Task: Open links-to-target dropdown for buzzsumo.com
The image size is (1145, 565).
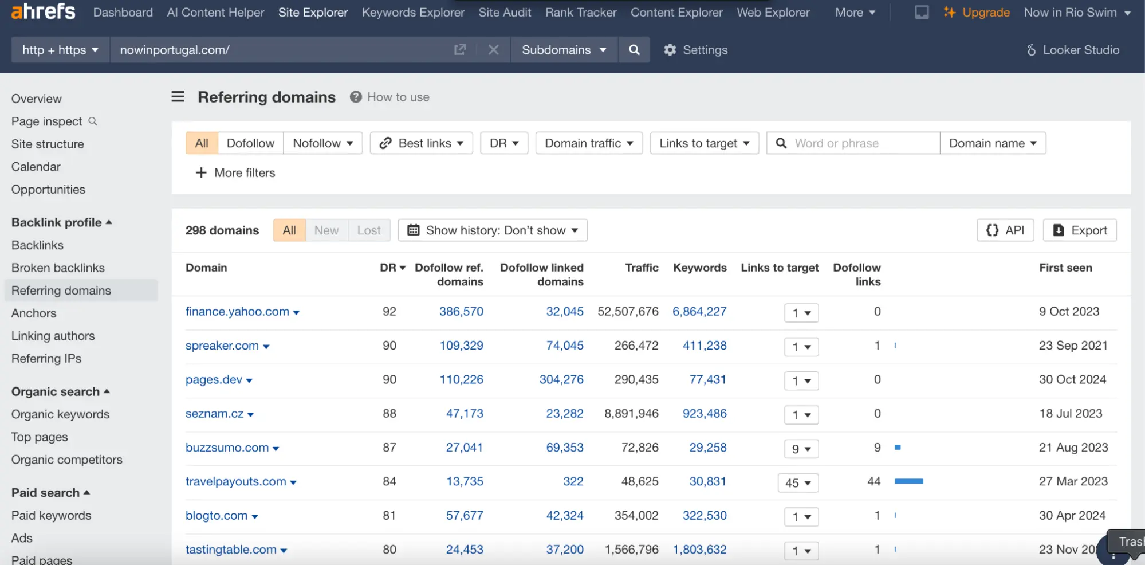Action: coord(801,449)
